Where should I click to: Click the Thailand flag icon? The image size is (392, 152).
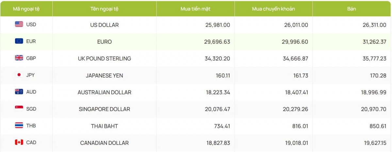pyautogui.click(x=19, y=126)
